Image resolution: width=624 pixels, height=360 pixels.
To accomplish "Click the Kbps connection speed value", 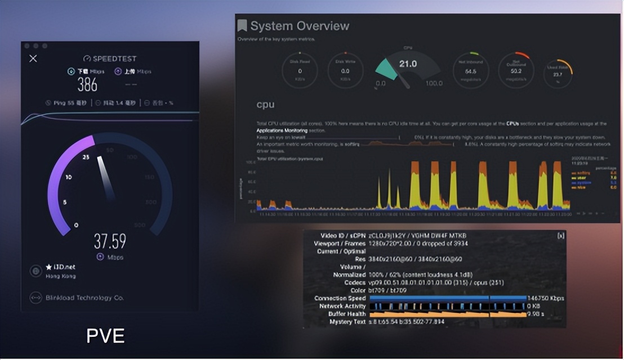I will (546, 298).
